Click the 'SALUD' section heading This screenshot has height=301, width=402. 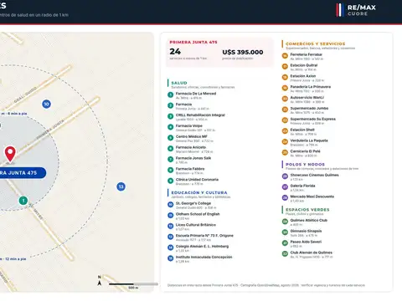click(x=179, y=83)
